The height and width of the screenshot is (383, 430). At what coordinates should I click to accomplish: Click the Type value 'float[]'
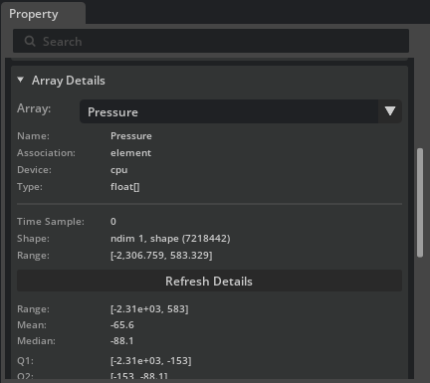click(x=125, y=187)
